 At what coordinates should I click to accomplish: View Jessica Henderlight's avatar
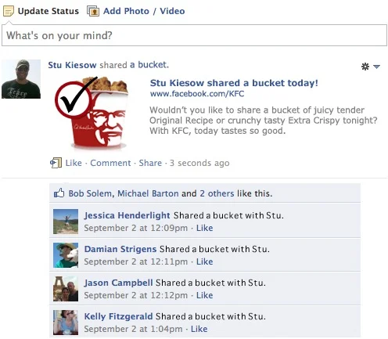66,222
